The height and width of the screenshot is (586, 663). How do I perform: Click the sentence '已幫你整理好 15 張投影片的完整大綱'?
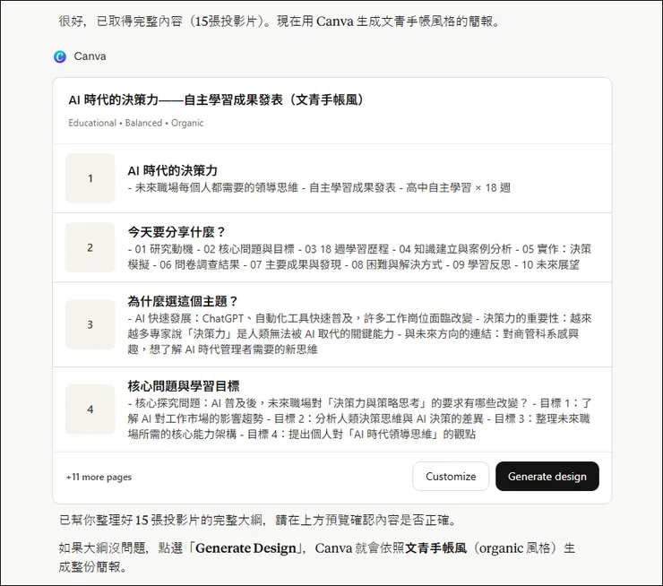(258, 520)
